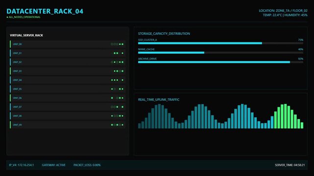Click the IP_V4: 172.16.254.1 entry
314x176 pixels.
click(x=22, y=165)
